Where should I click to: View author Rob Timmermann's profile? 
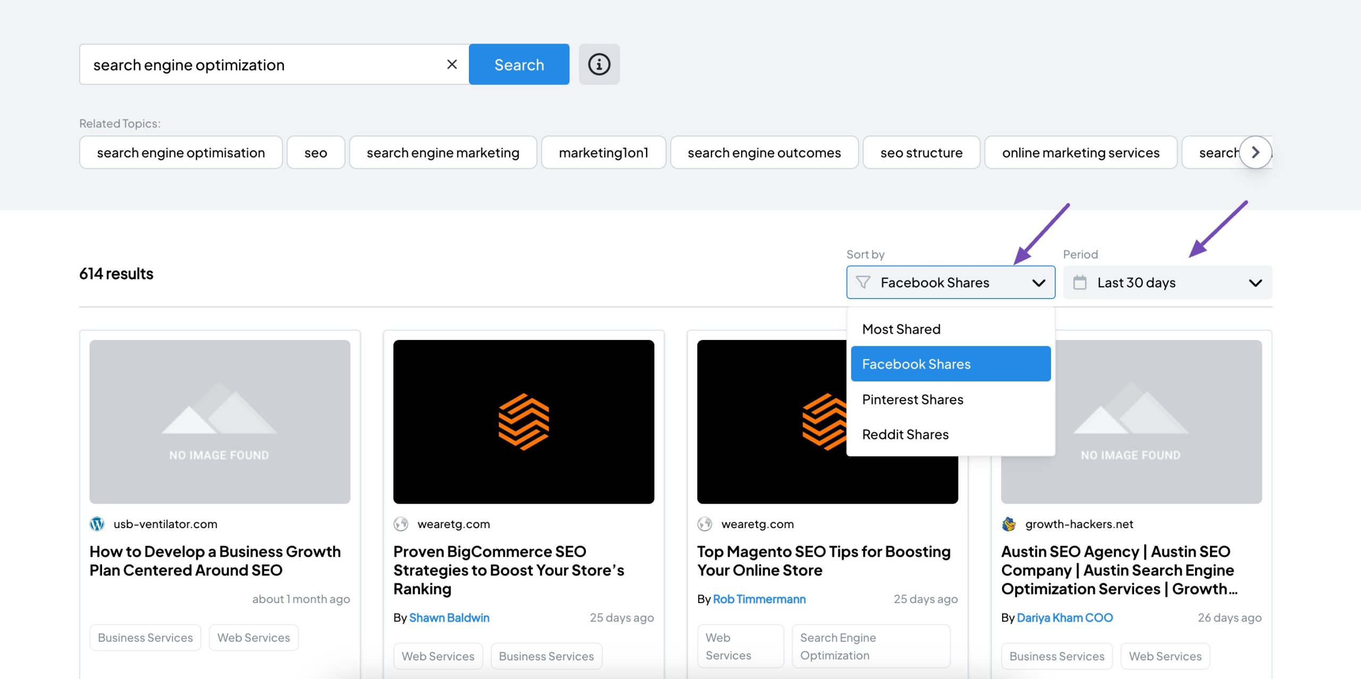[759, 599]
